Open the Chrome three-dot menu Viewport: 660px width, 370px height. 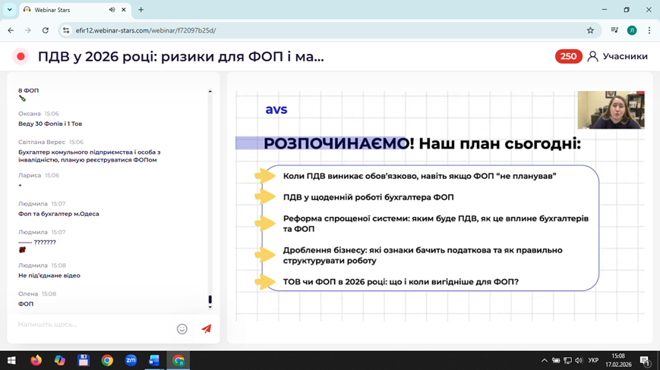click(649, 30)
